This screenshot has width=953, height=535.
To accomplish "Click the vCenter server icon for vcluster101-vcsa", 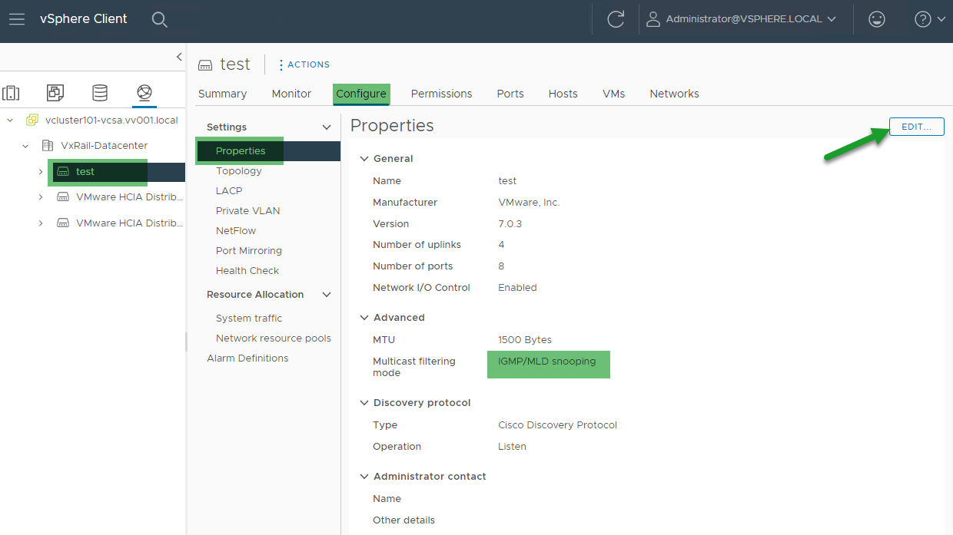I will pyautogui.click(x=32, y=120).
